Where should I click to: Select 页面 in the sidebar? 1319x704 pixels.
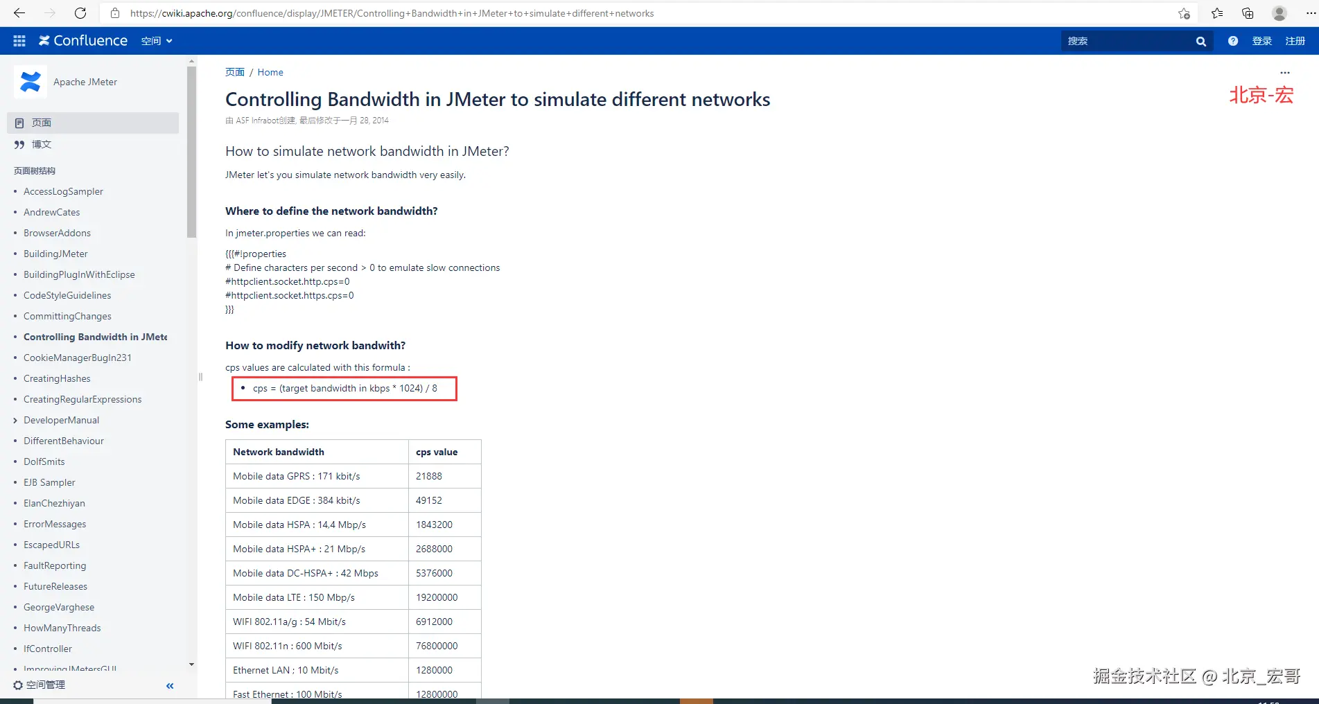[93, 123]
